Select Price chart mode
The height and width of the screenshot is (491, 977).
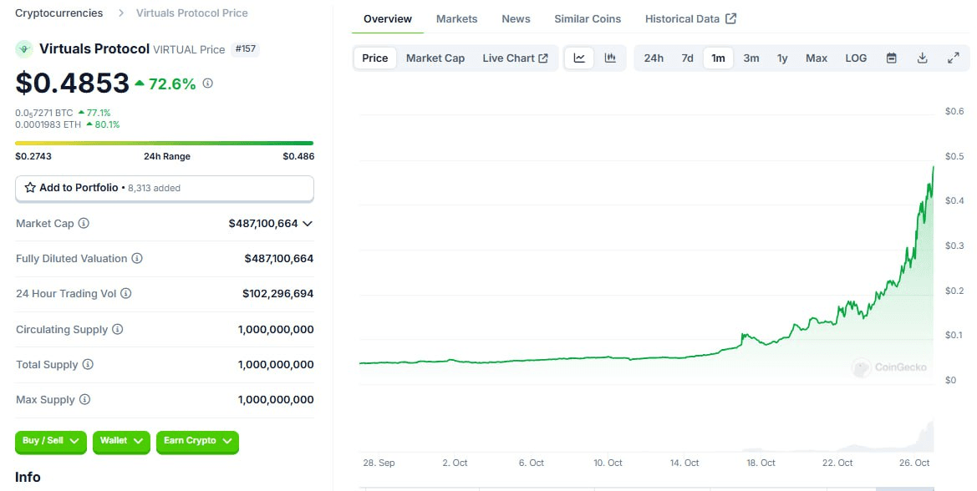point(375,58)
